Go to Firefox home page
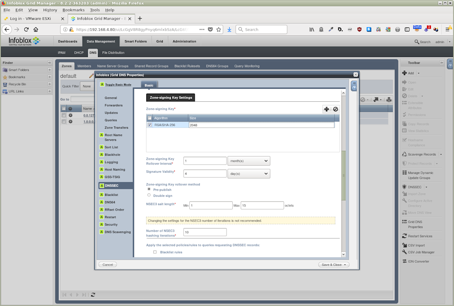This screenshot has width=454, height=306. point(36,30)
